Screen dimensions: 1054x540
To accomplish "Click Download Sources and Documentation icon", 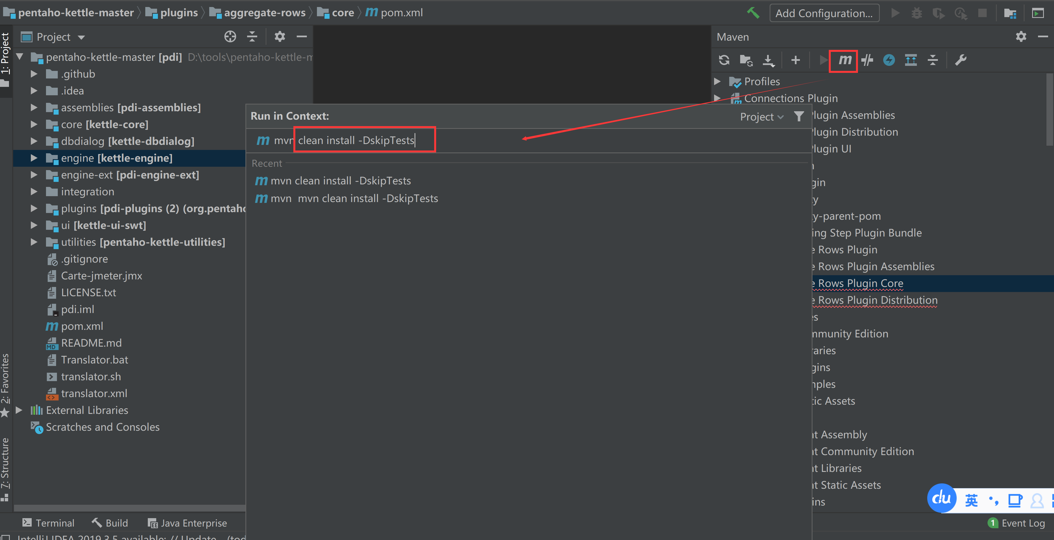I will [x=768, y=60].
